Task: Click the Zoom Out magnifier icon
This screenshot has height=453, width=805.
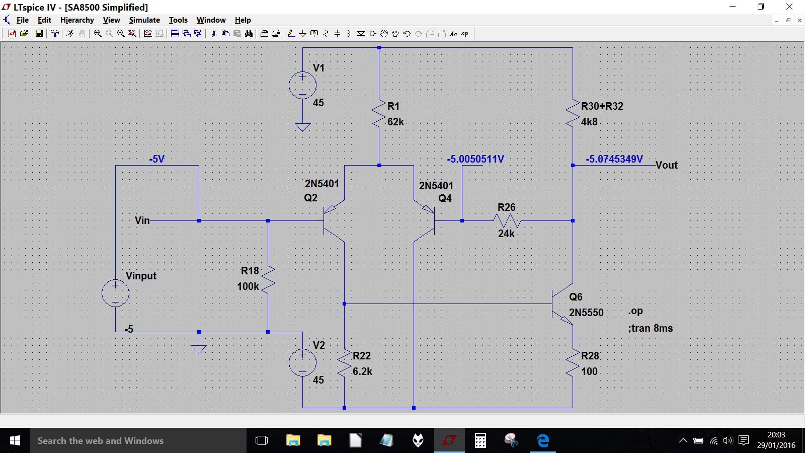Action: (x=121, y=34)
